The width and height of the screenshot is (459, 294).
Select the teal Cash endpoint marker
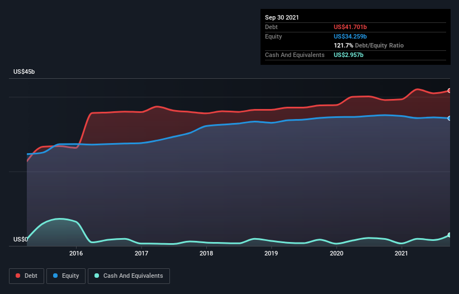coord(449,235)
